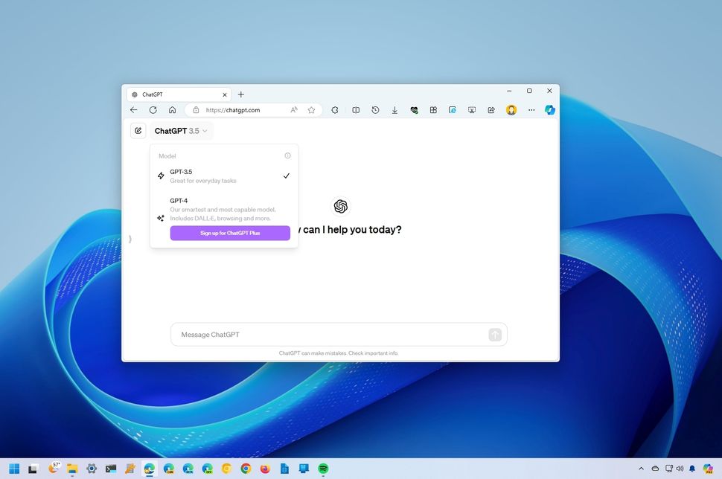
Task: Collapse the ChatGPT 3.5 model dropdown
Action: pos(181,131)
